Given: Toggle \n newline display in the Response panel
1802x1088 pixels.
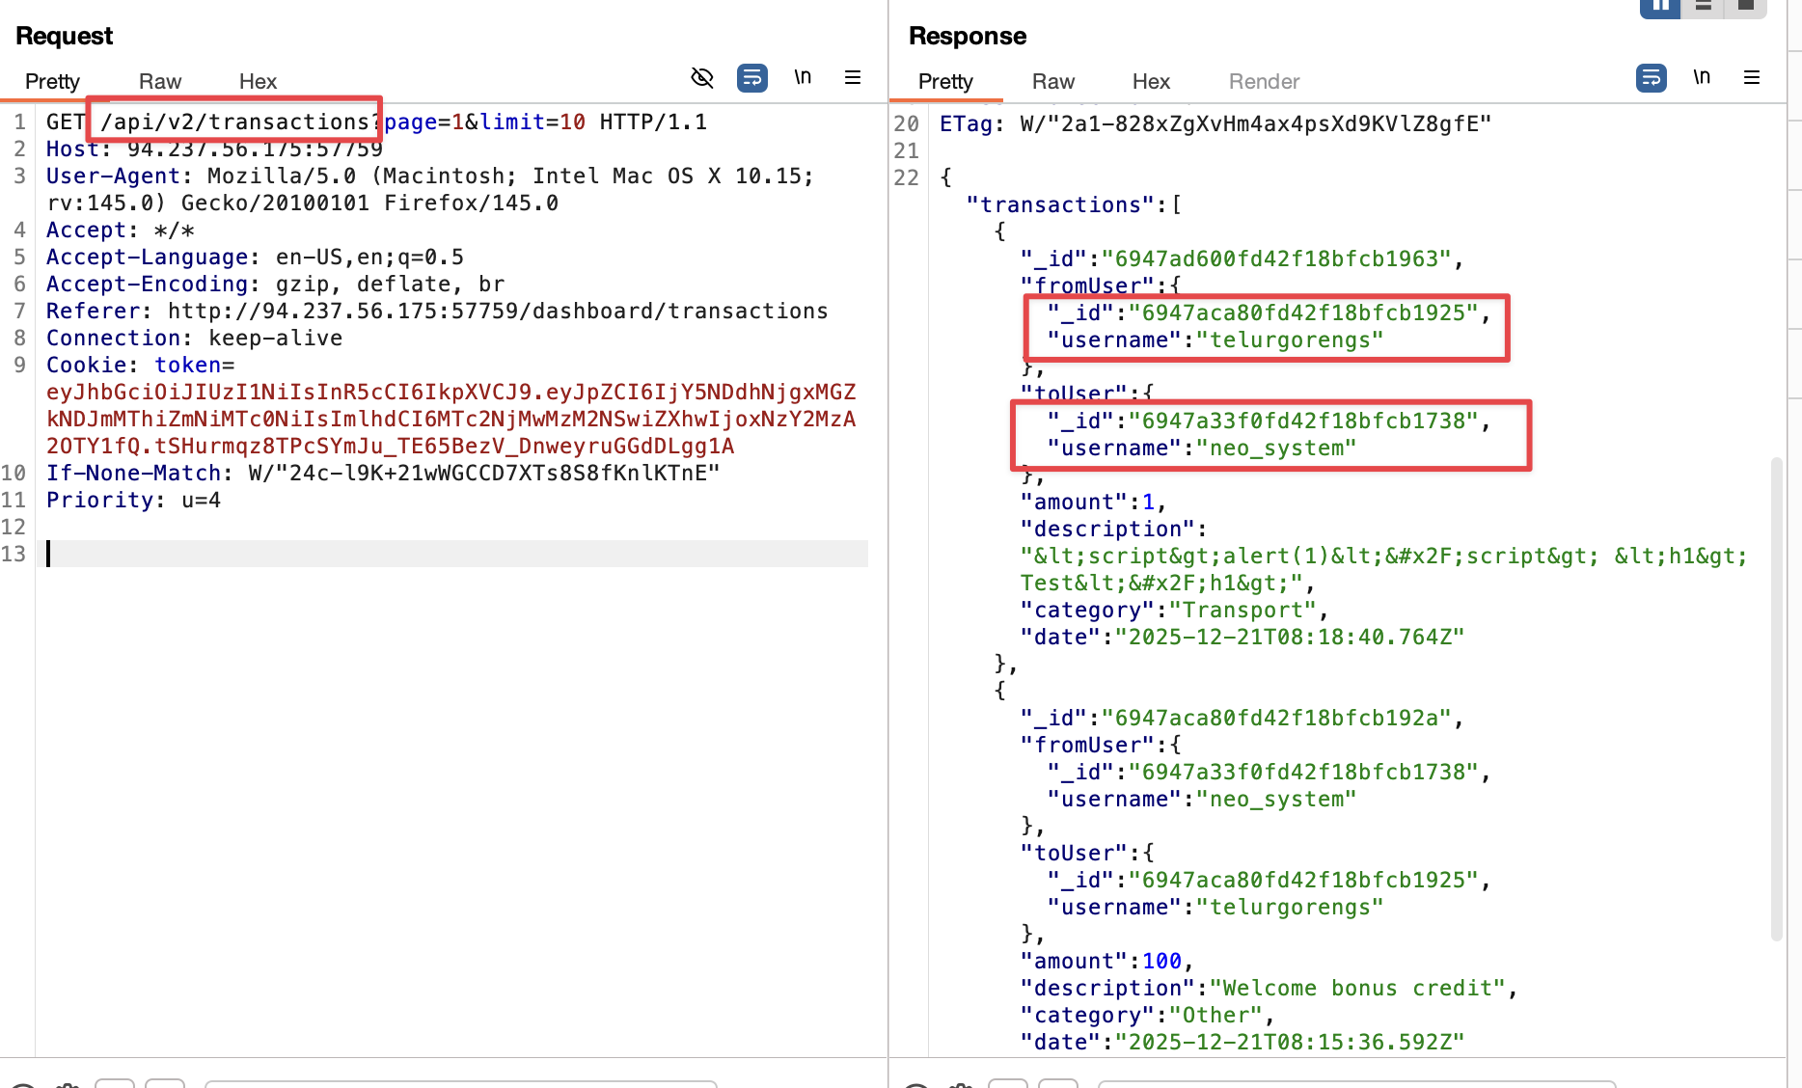Looking at the screenshot, I should (x=1702, y=77).
